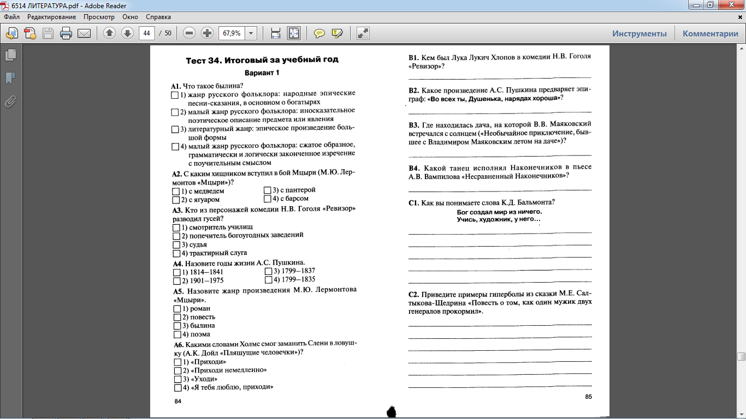Click the vertical scrollbar thumb
746x419 pixels.
point(741,357)
